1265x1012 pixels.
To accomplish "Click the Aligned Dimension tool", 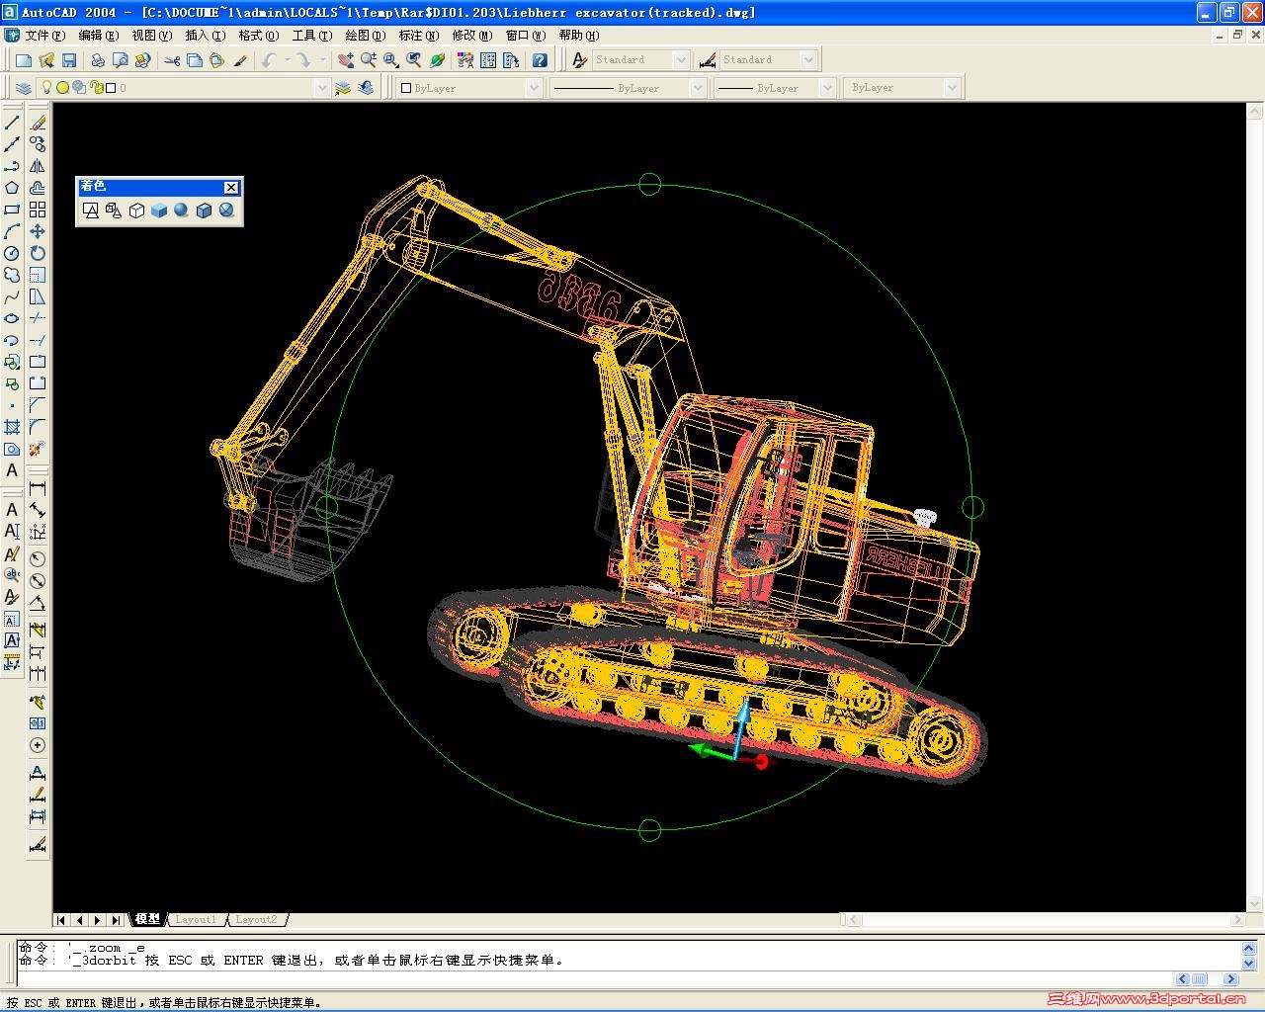I will [x=38, y=510].
